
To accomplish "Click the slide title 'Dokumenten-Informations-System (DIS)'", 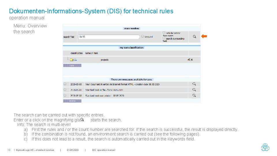I will pyautogui.click(x=65, y=11).
